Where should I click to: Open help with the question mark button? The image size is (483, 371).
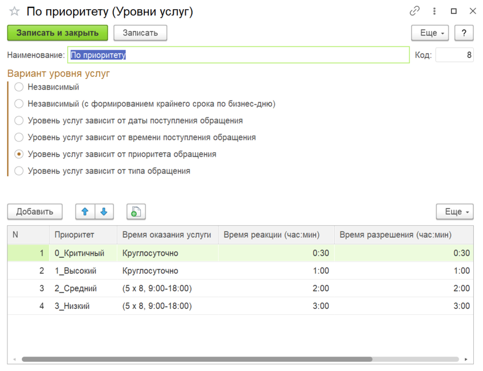tap(464, 33)
